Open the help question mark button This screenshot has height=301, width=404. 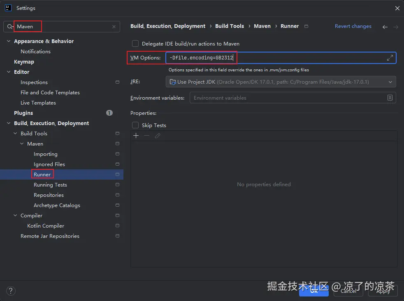[11, 291]
